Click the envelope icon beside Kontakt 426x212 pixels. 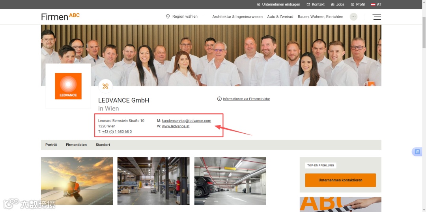coord(308,4)
